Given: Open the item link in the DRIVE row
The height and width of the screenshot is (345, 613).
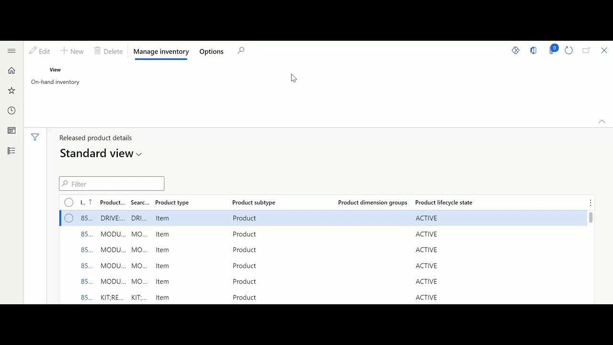Looking at the screenshot, I should point(87,218).
